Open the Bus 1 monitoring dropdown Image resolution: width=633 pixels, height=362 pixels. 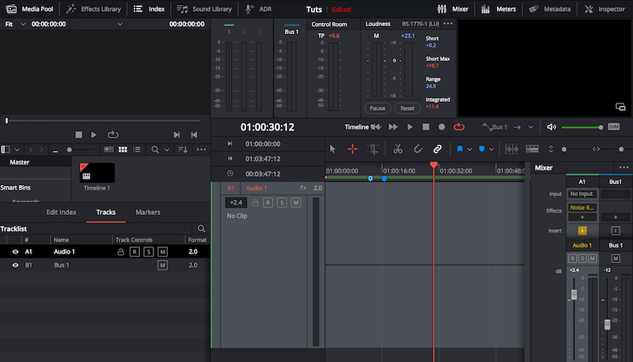click(530, 126)
